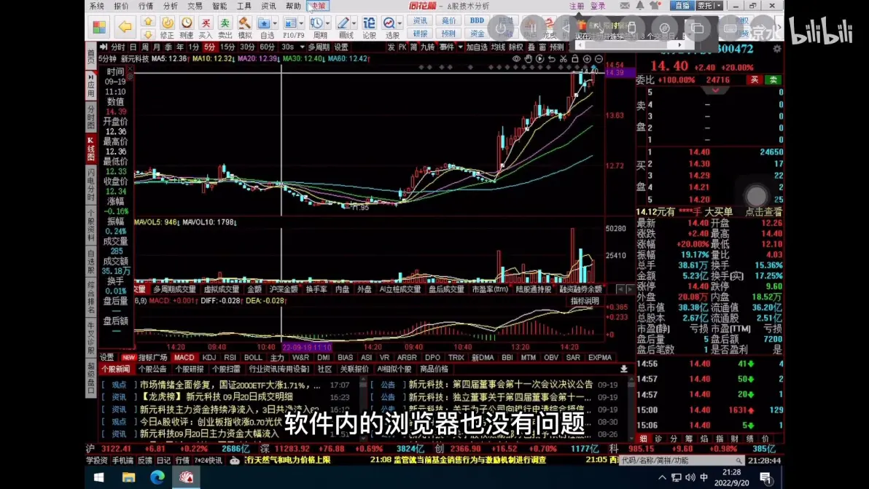Viewport: 869px width, 489px height.
Task: Switch chart to 15分 period
Action: point(227,47)
